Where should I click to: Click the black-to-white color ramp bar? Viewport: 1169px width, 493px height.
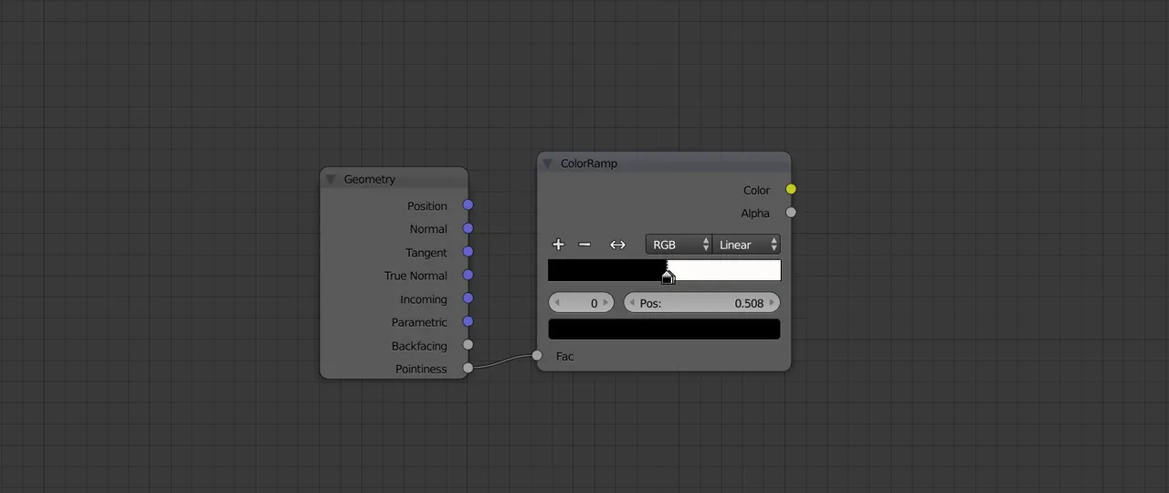(664, 270)
